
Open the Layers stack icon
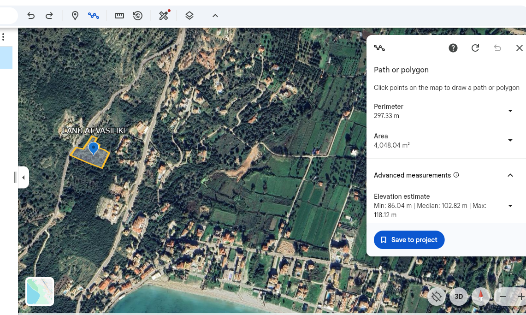click(189, 16)
